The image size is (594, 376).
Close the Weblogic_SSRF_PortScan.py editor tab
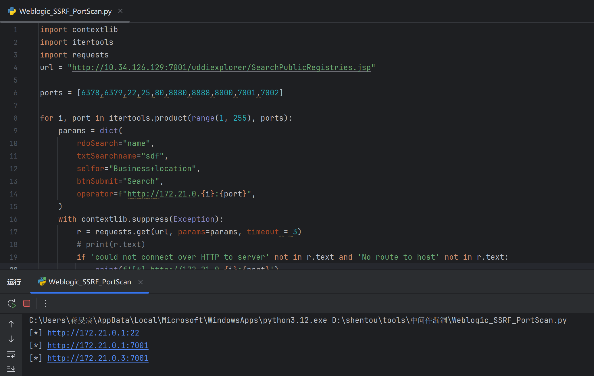click(120, 11)
